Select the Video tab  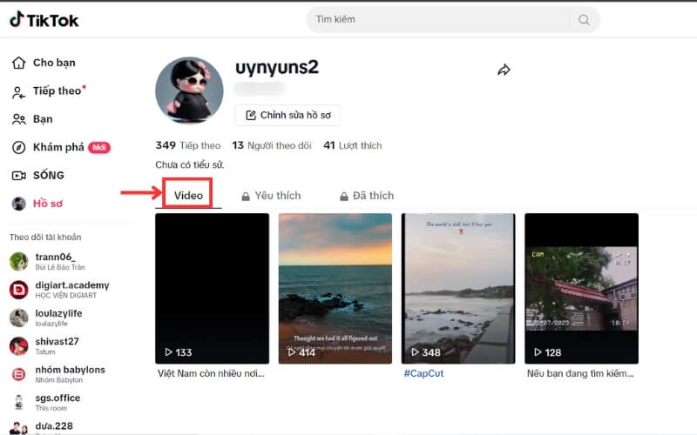pyautogui.click(x=188, y=195)
